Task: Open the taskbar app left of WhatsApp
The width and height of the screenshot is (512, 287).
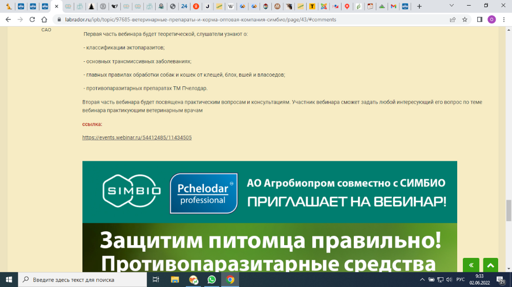Action: click(x=194, y=279)
